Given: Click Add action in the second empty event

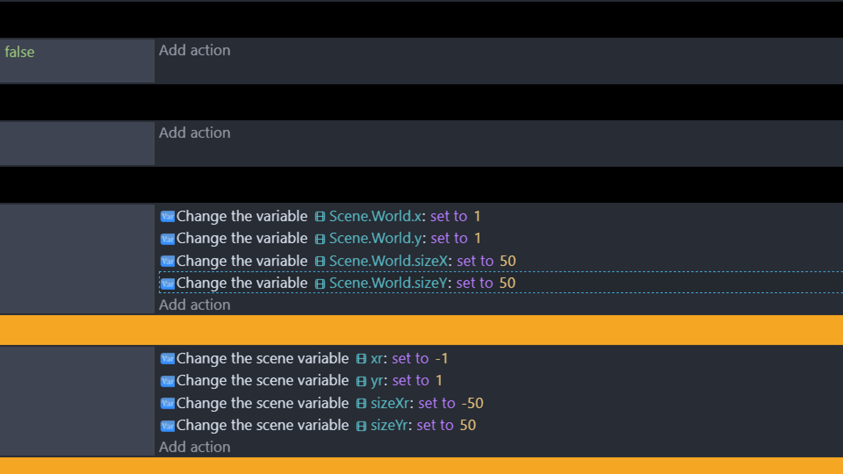Looking at the screenshot, I should 195,133.
